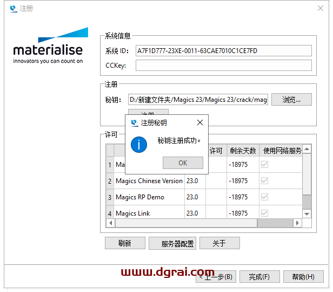The height and width of the screenshot is (292, 333).
Task: Toggle network service checkbox in row 1
Action: 264,164
